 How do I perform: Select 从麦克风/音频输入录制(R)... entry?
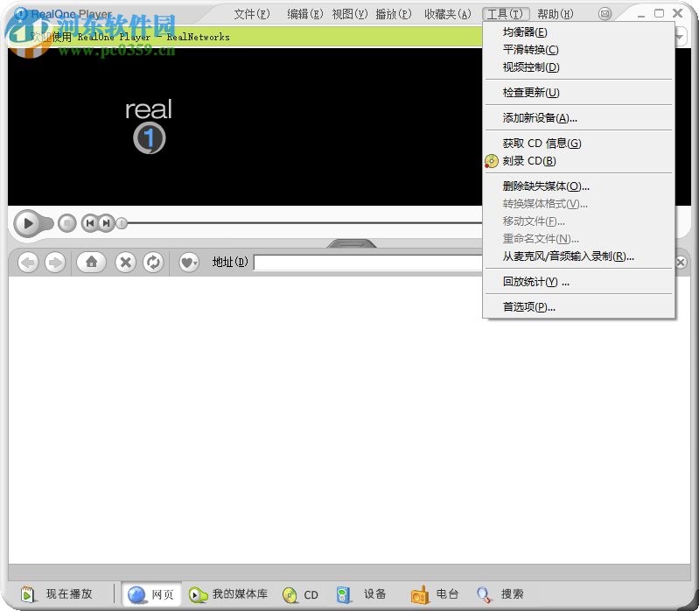pos(578,256)
